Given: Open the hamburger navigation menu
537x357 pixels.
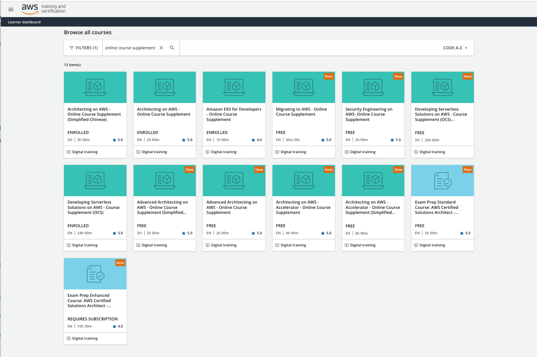Looking at the screenshot, I should (x=11, y=9).
